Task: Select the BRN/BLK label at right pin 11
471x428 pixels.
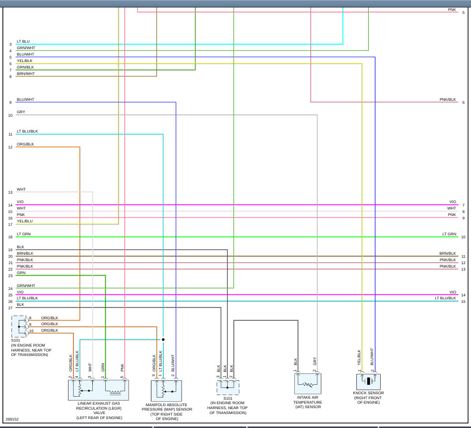Action: point(448,253)
